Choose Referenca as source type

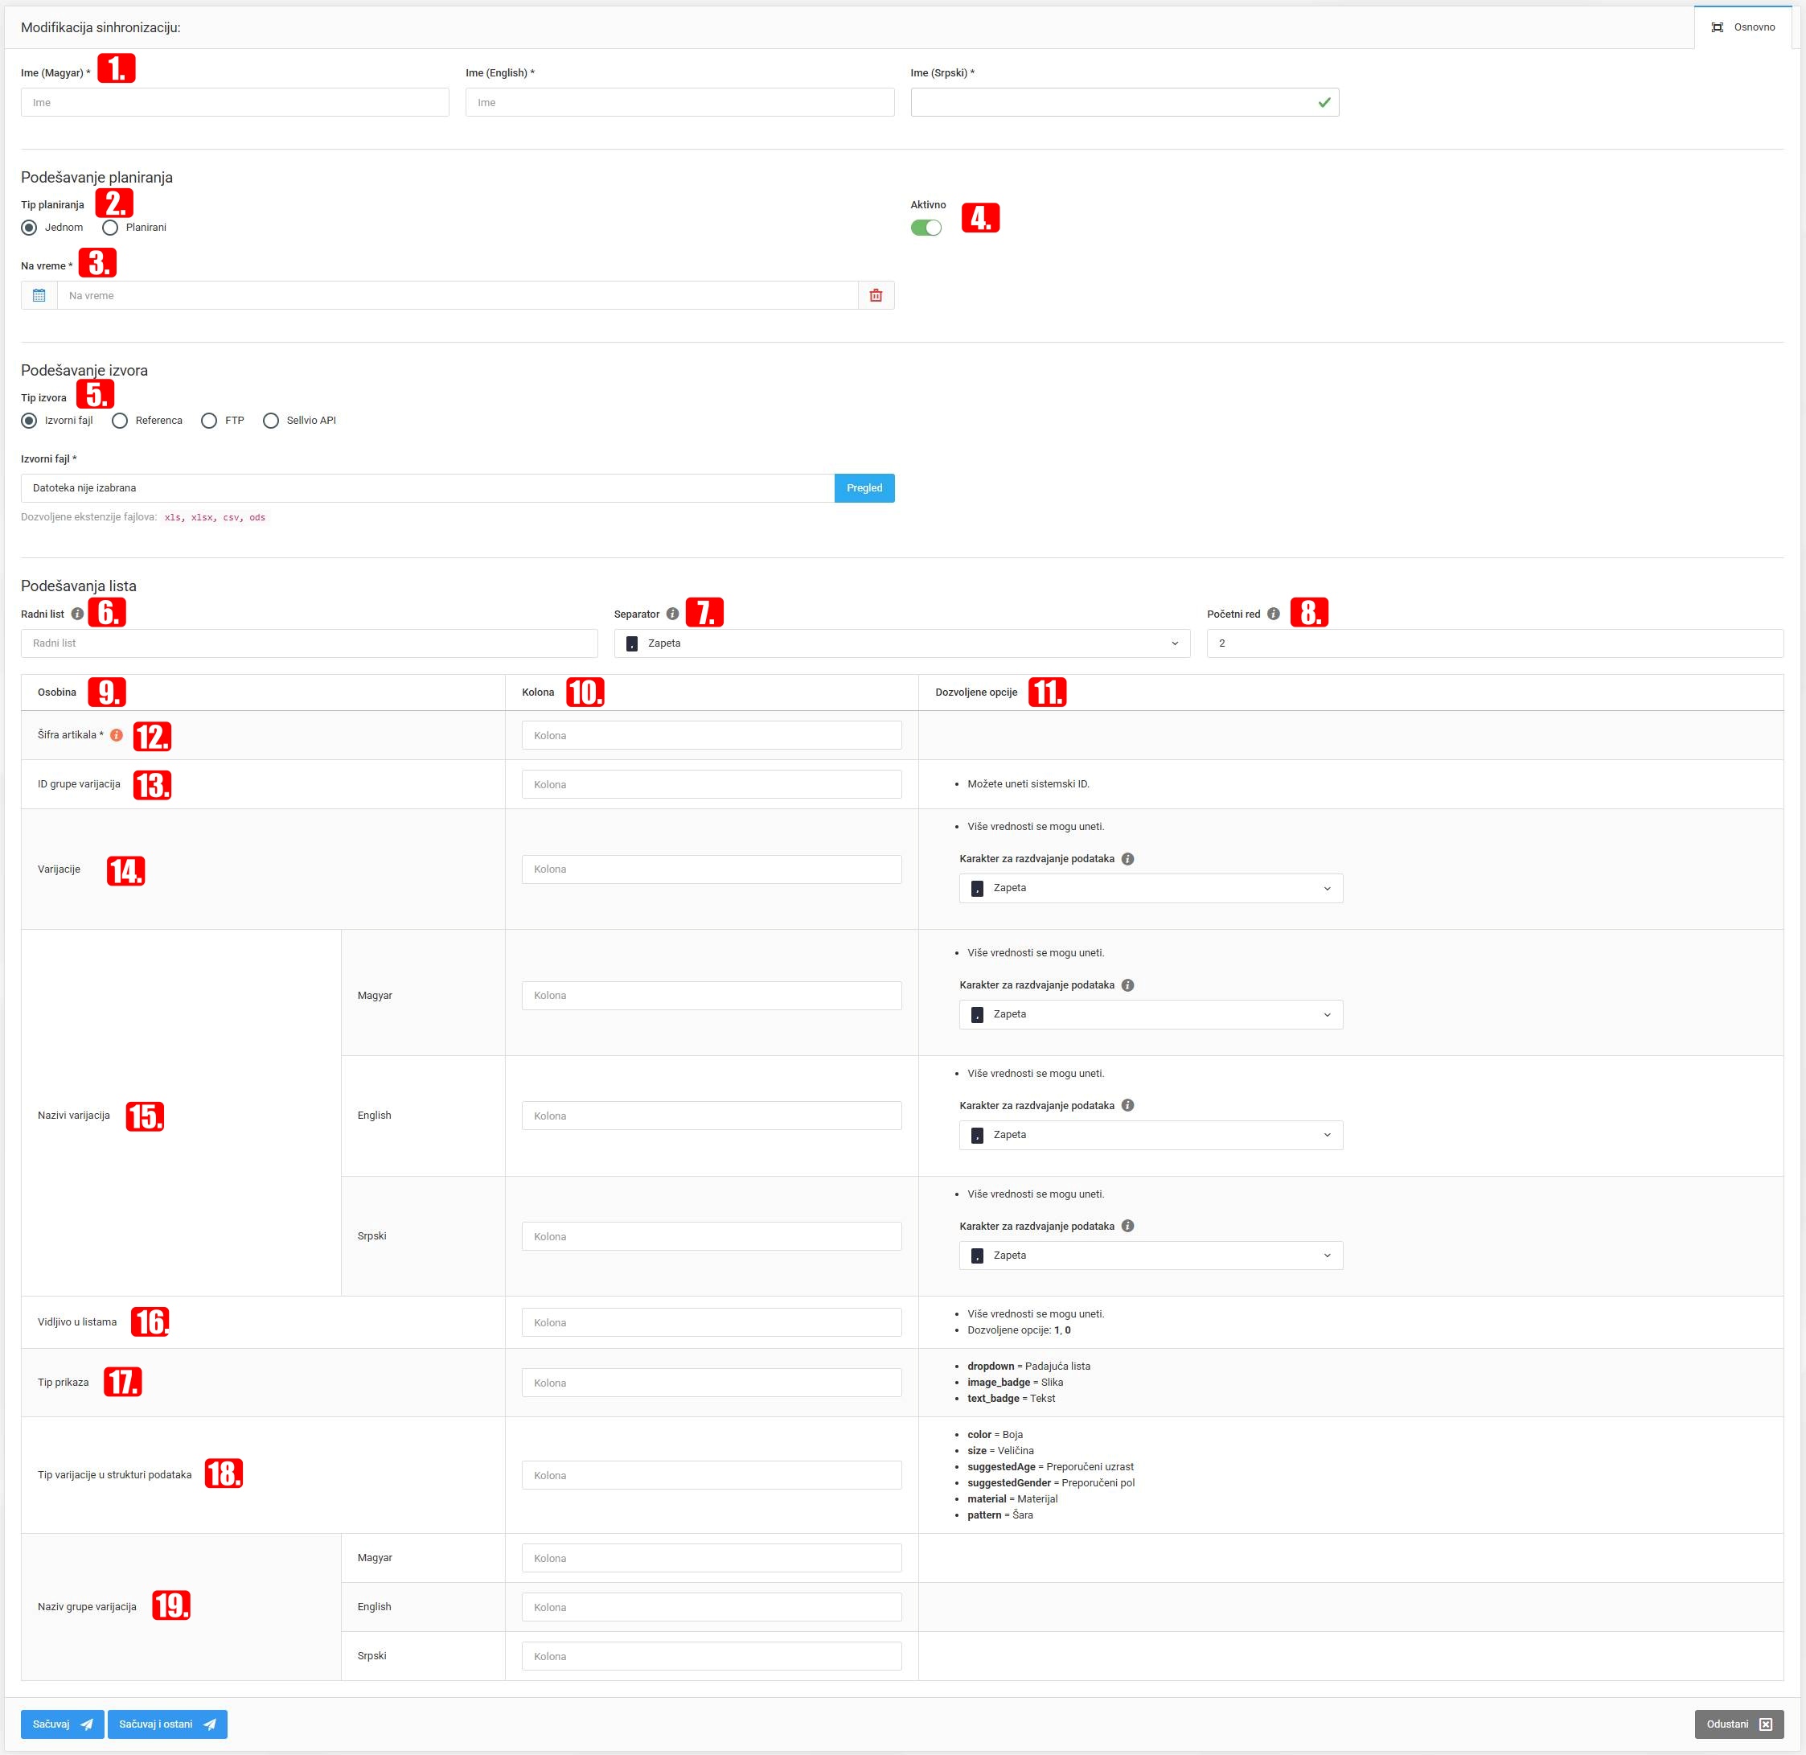[x=120, y=421]
